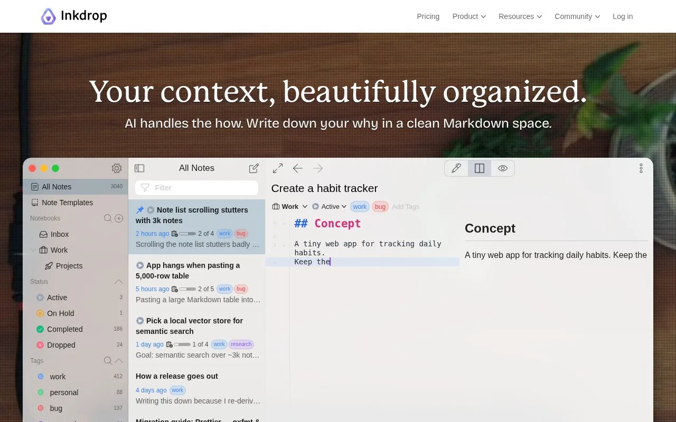
Task: Open the settings gear in the sidebar
Action: tap(117, 168)
